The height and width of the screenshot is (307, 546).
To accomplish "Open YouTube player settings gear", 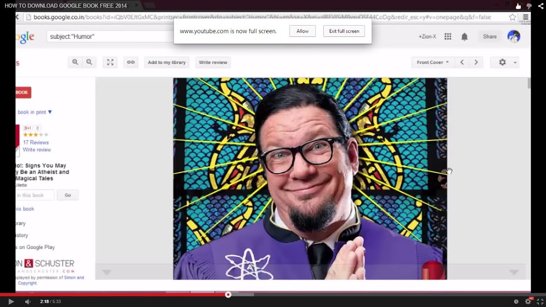I will (x=528, y=301).
